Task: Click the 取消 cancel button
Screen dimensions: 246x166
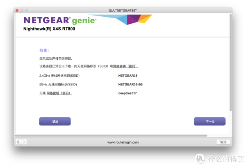Action: click(x=223, y=142)
